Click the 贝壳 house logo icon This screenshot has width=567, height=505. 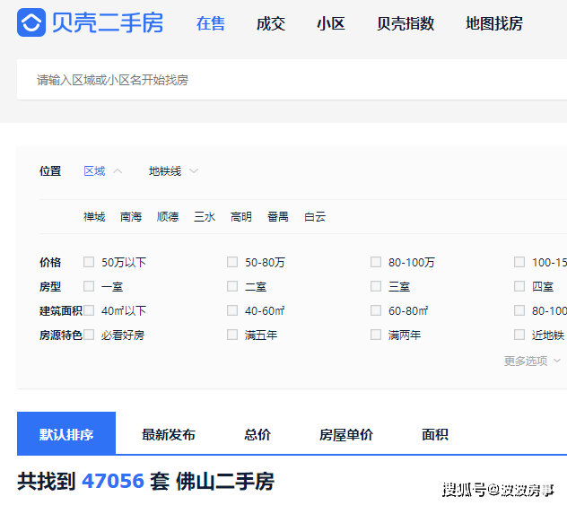click(31, 22)
